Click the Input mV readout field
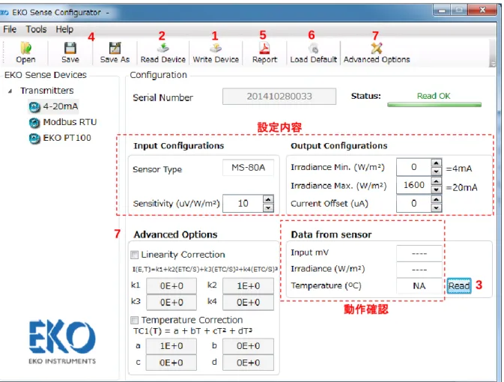 click(x=419, y=253)
